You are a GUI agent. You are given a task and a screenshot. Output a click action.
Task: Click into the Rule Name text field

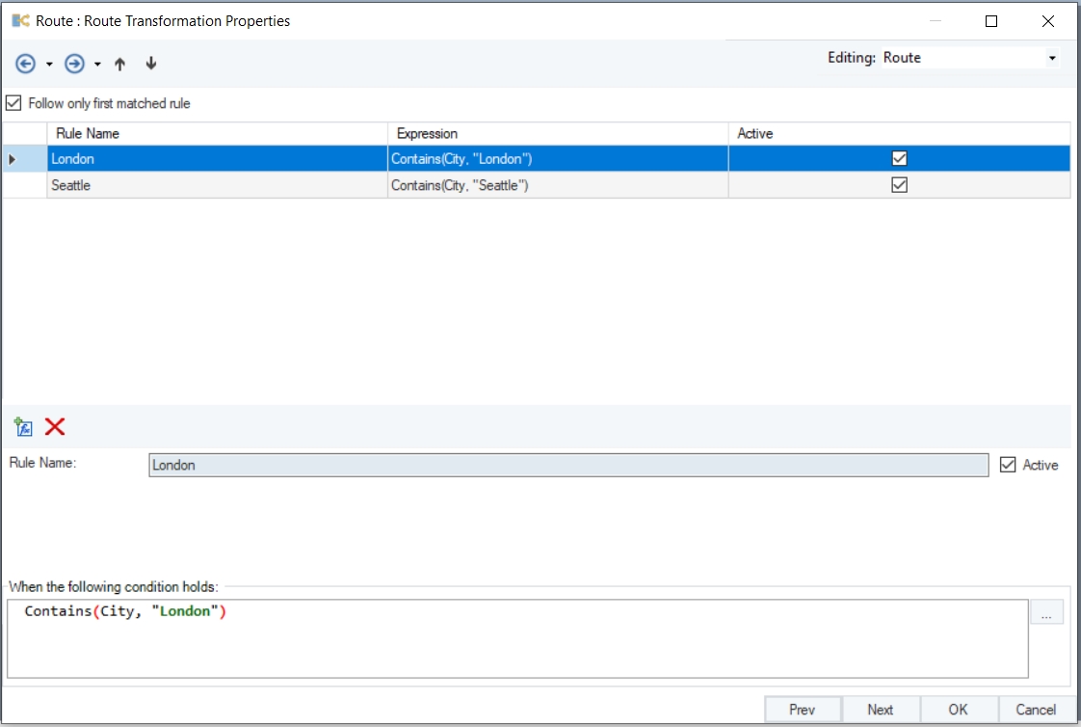(568, 465)
